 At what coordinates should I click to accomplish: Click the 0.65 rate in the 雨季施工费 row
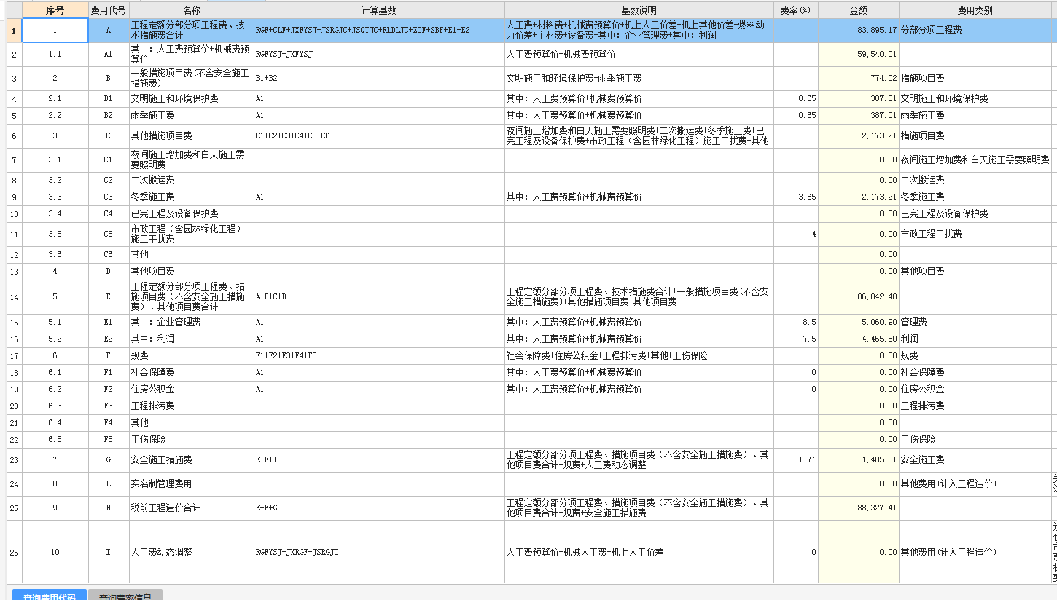(x=796, y=116)
